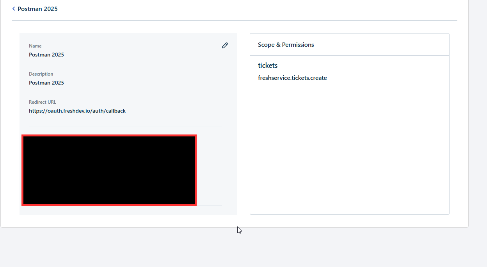This screenshot has width=487, height=267.
Task: Click the back chevron arrow icon
Action: [x=14, y=9]
